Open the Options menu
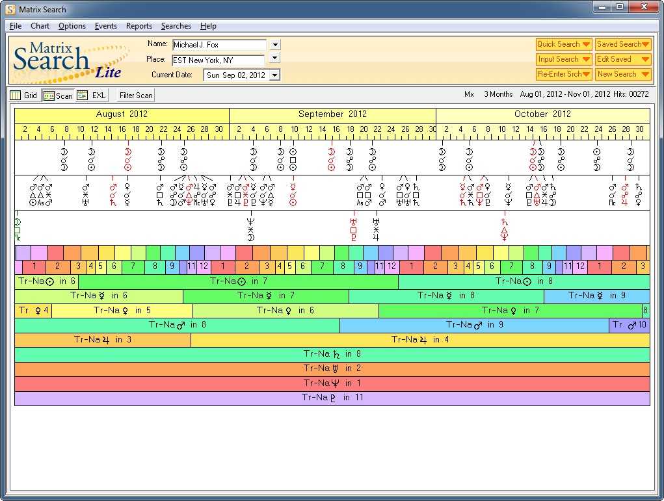The height and width of the screenshot is (501, 664). pos(72,26)
